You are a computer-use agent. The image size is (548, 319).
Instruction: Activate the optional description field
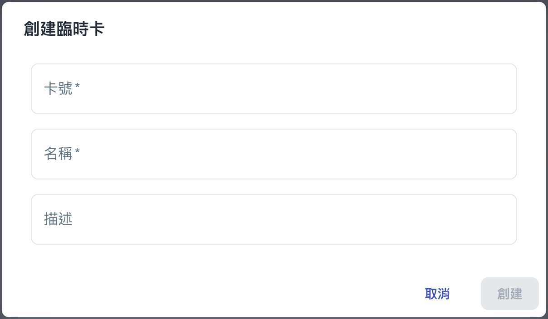click(x=274, y=219)
